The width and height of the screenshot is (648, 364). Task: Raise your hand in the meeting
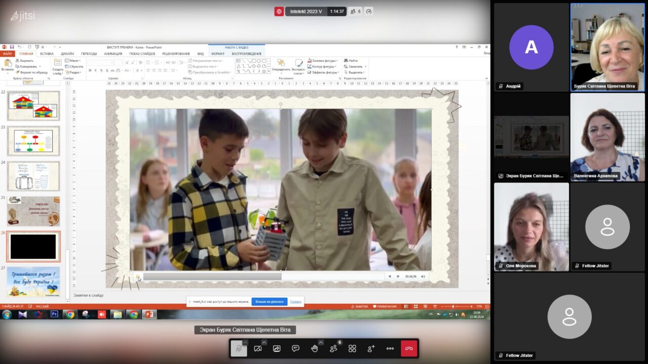(x=314, y=348)
